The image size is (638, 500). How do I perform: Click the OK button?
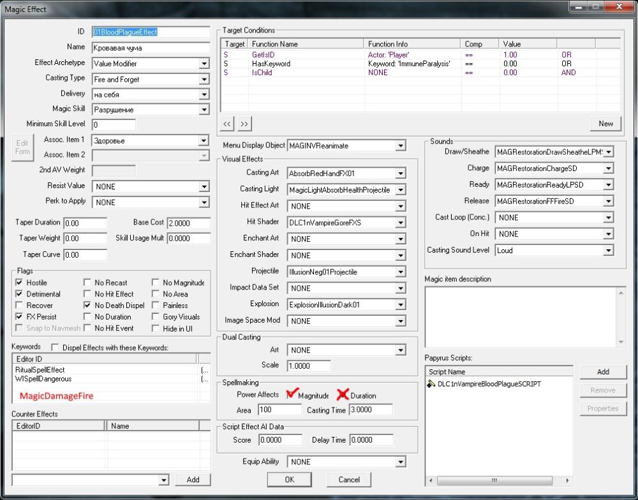point(289,480)
